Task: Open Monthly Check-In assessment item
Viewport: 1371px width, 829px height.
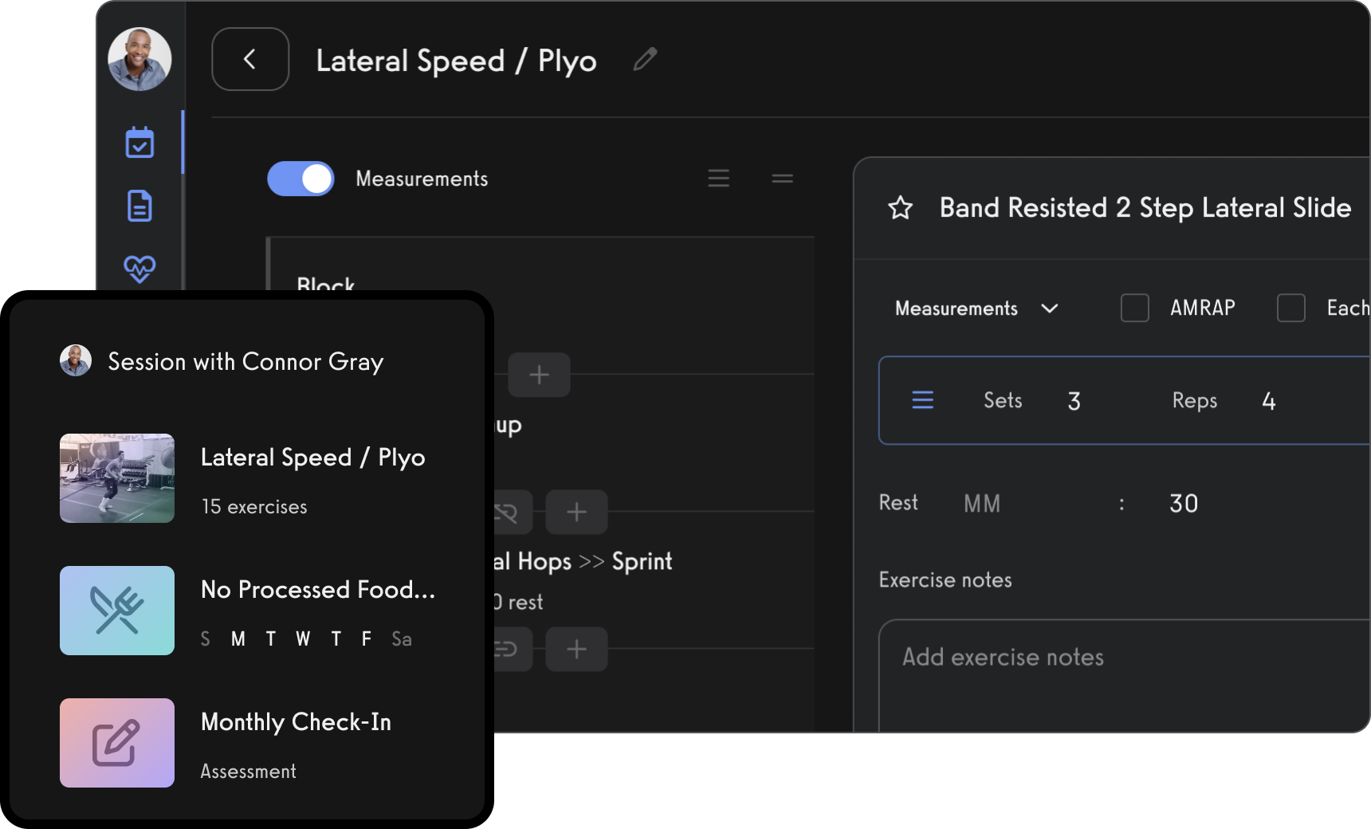Action: [x=296, y=722]
